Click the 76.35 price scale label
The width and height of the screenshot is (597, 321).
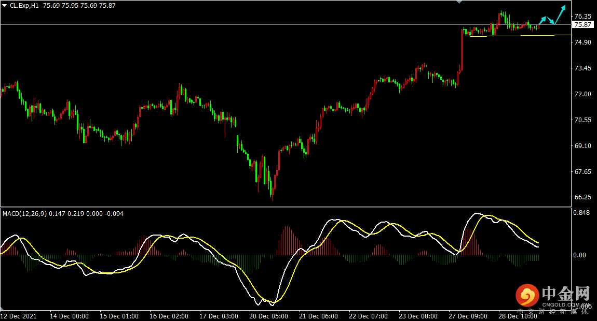pyautogui.click(x=583, y=17)
